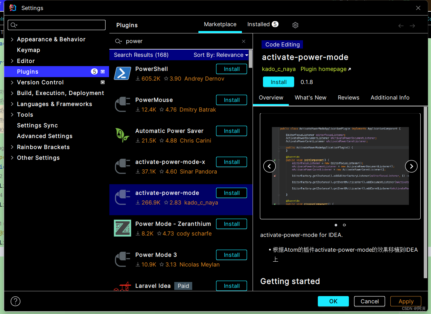Click the settings search magnifier icon
Viewport: 431px width, 314px height.
coord(14,25)
